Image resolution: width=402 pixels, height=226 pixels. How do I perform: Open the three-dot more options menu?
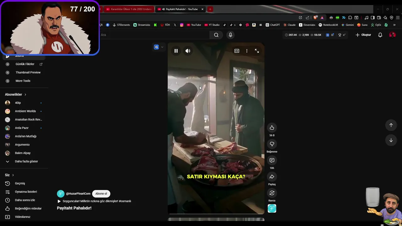[247, 51]
